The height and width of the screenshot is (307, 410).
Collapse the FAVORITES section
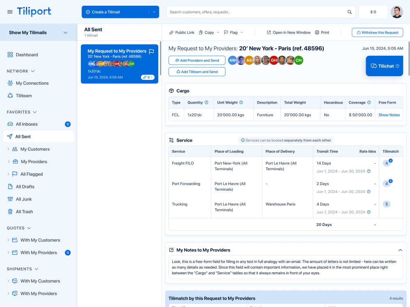click(x=35, y=112)
